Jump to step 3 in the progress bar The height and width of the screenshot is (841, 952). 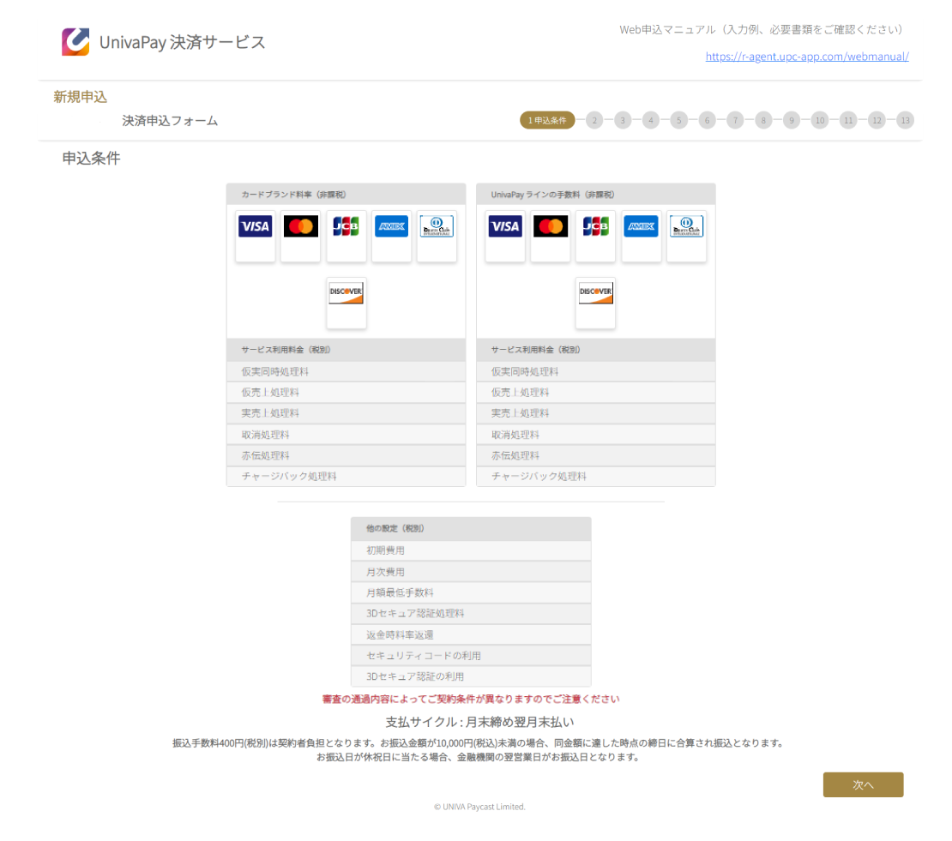(x=623, y=120)
